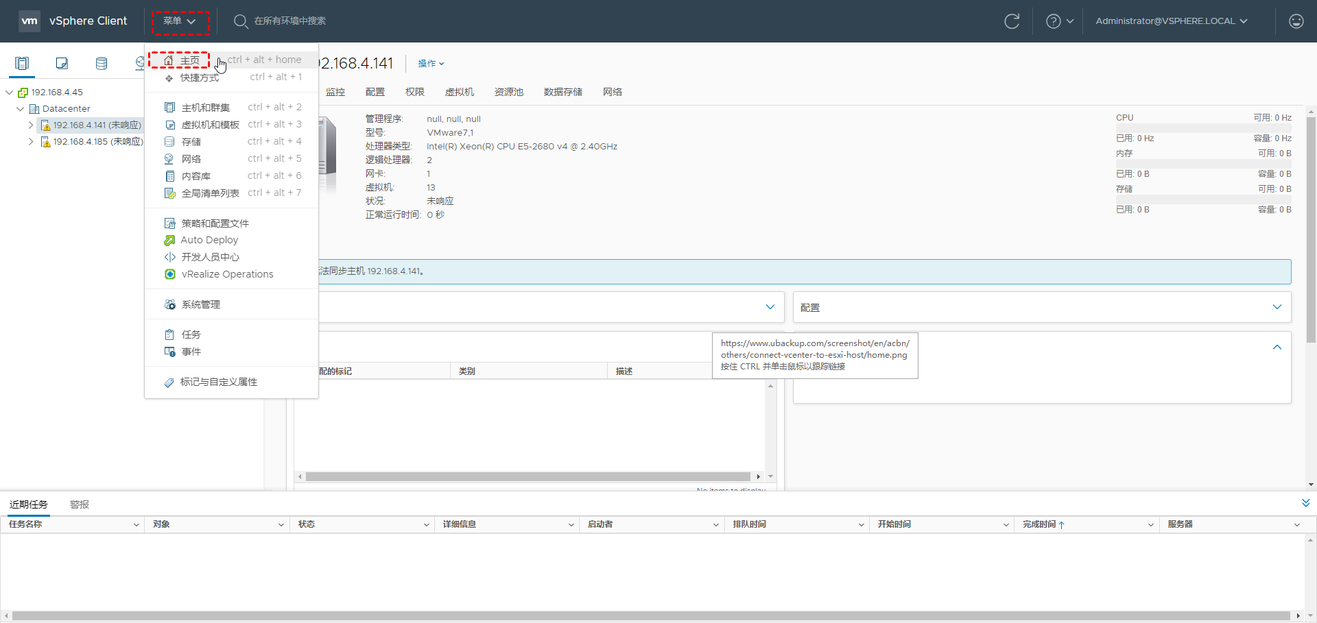This screenshot has height=623, width=1317.
Task: Click the search magnifier icon
Action: click(x=241, y=21)
